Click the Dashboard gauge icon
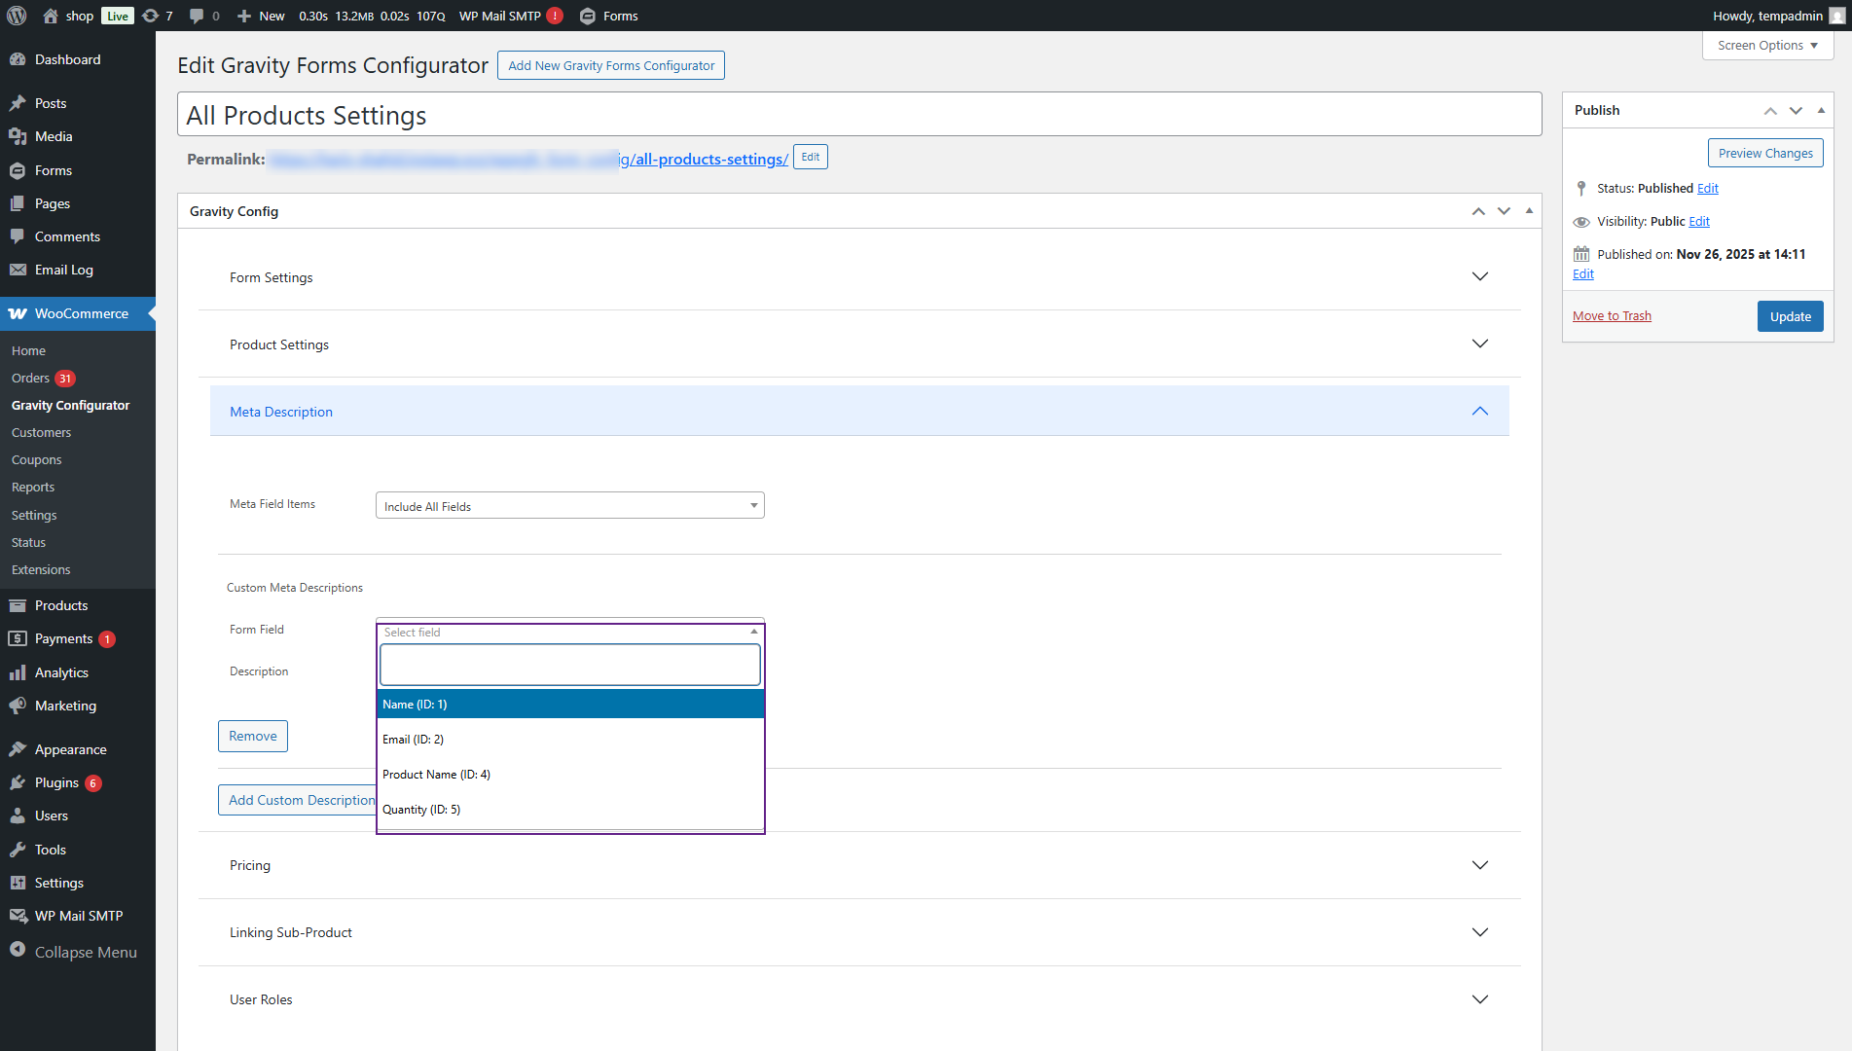The height and width of the screenshot is (1051, 1852). pyautogui.click(x=18, y=59)
